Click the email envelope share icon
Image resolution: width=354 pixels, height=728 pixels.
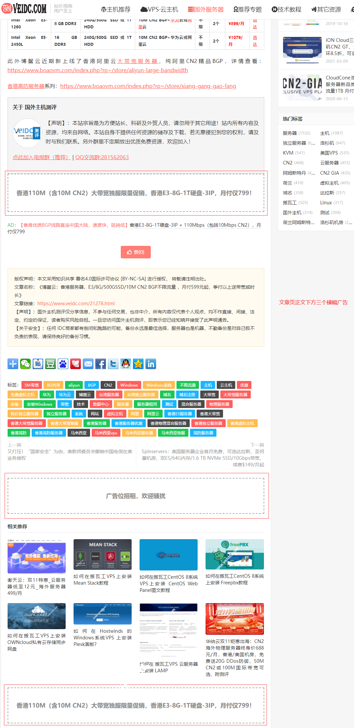(x=88, y=364)
